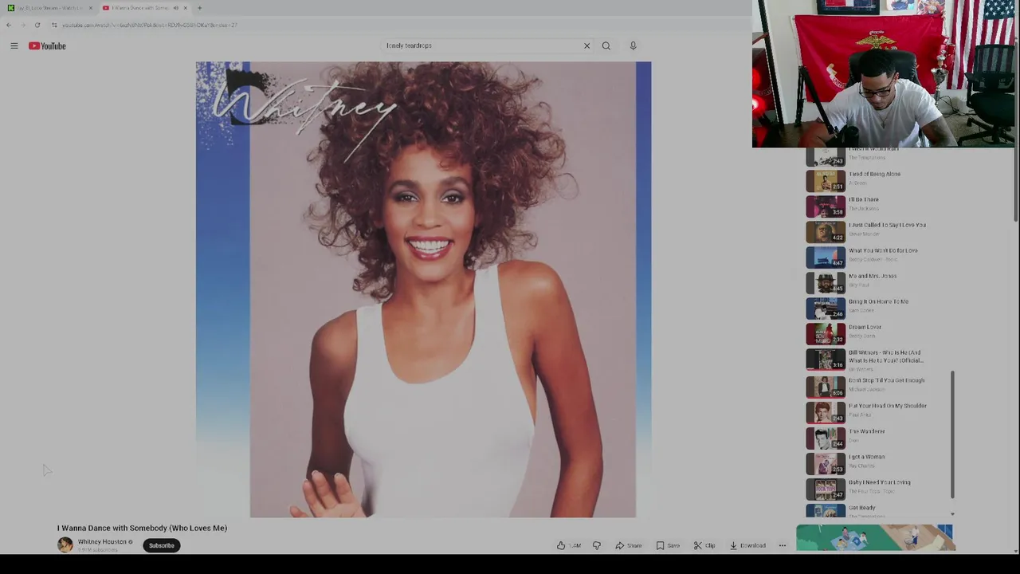The image size is (1020, 574).
Task: Open Whitney Houston channel avatar
Action: pyautogui.click(x=65, y=545)
